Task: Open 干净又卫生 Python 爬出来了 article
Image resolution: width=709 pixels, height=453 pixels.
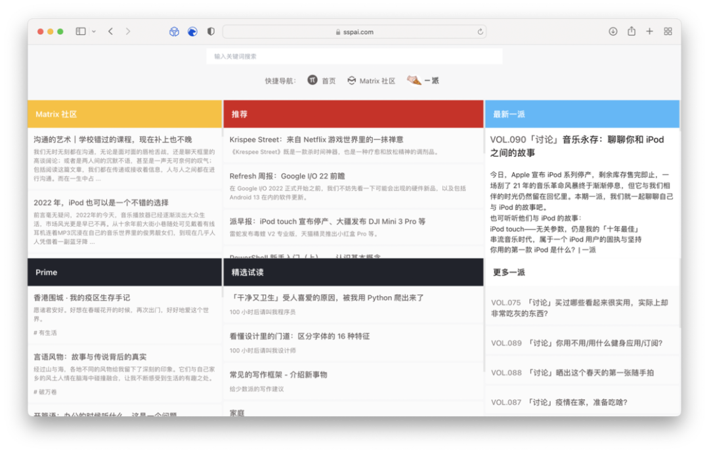Action: click(327, 297)
